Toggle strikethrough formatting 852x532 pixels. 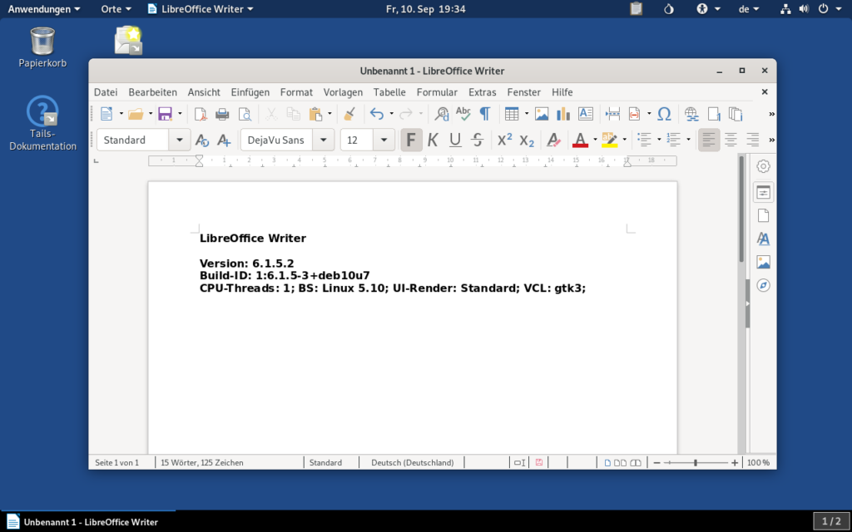click(477, 140)
